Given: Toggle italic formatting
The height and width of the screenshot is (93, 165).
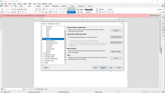Looking at the screenshot, I should pos(21,12).
